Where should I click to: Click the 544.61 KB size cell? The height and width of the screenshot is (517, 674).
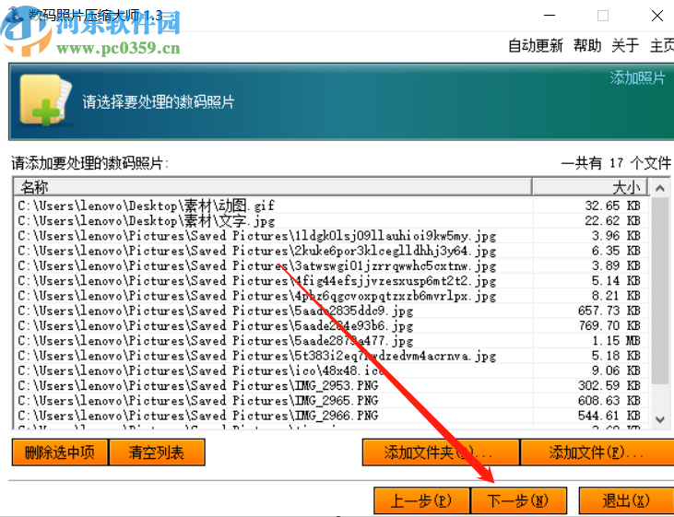click(x=609, y=416)
